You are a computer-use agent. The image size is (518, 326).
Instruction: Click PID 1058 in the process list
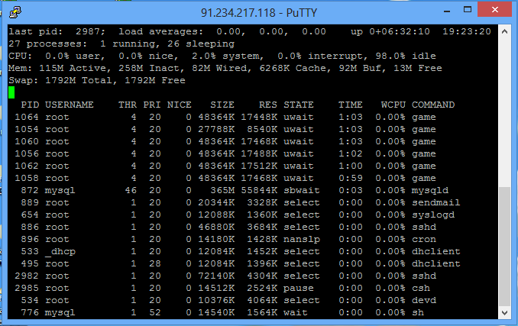[x=27, y=178]
